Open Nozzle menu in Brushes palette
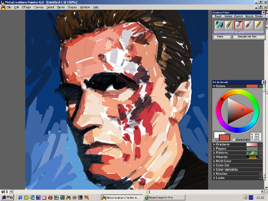Image resolution: width=268 pixels, height=201 pixels. (249, 16)
